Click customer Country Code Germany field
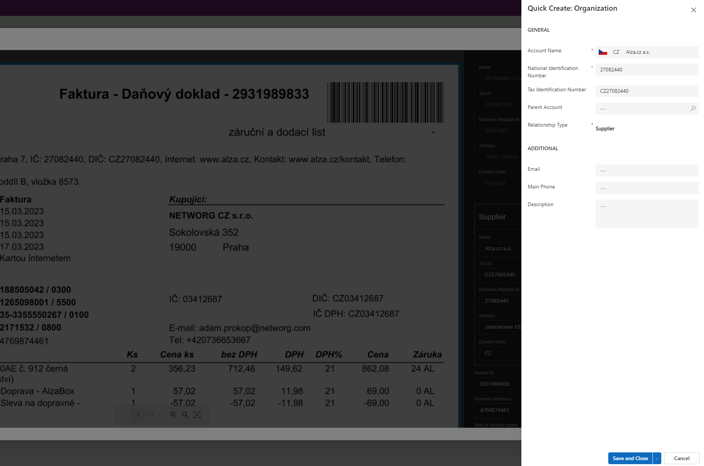 click(500, 183)
